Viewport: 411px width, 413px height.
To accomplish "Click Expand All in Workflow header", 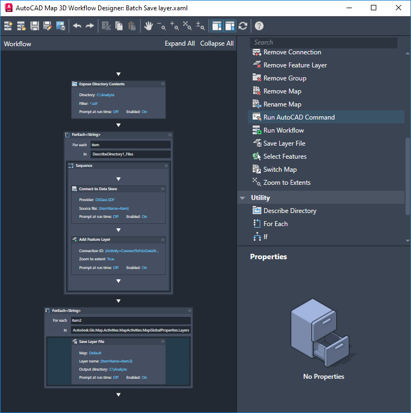I will tap(180, 43).
